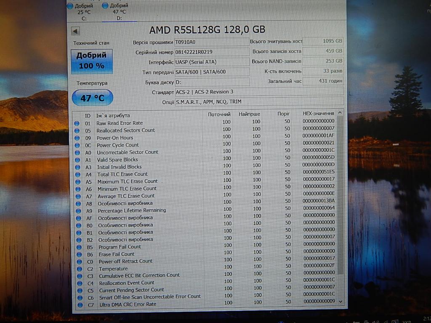Select the transfer mode field SATA/600 | SATA/600
The width and height of the screenshot is (431, 323).
point(212,71)
